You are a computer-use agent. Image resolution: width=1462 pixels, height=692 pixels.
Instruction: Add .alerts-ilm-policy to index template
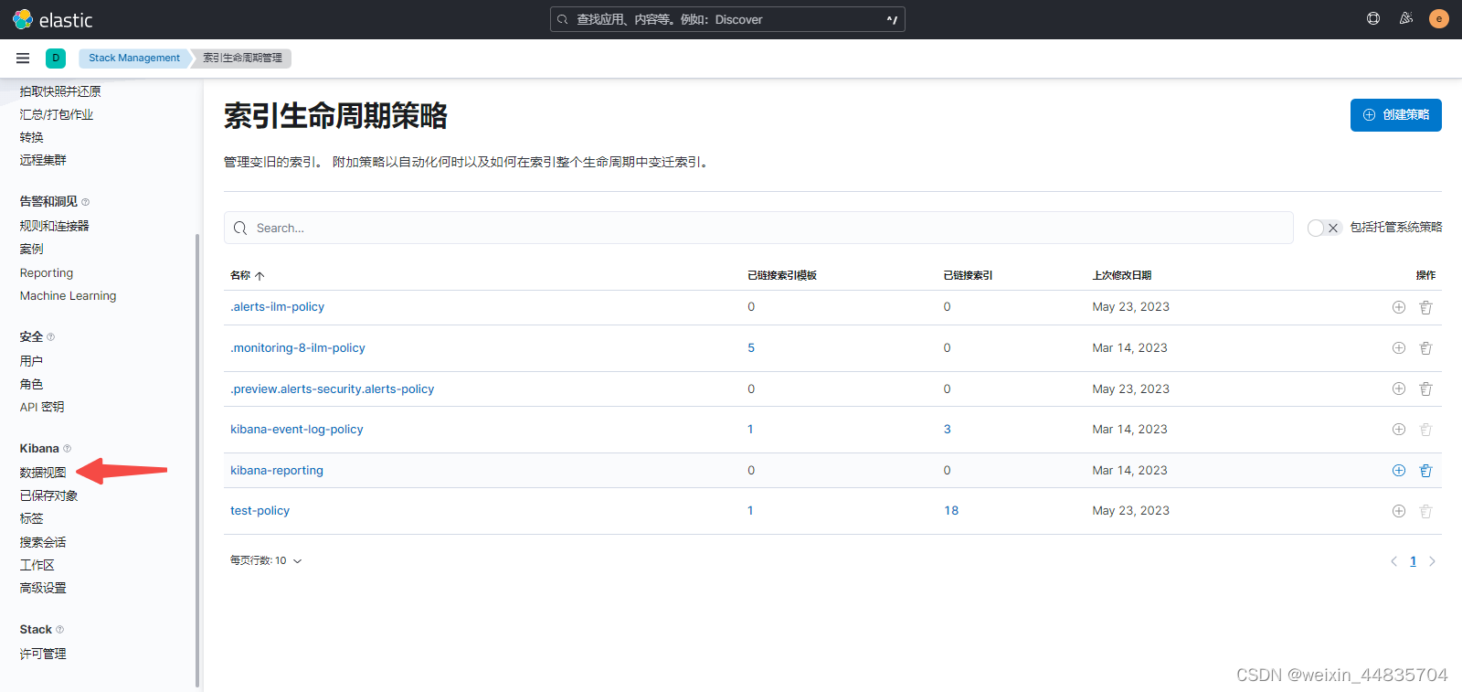tap(1399, 307)
